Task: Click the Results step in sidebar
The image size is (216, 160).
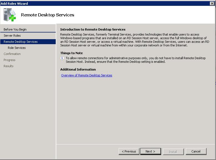Action: point(9,66)
